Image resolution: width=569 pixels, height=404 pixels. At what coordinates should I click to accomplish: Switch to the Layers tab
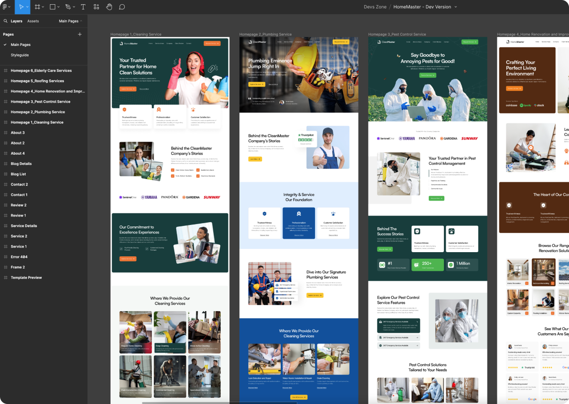click(x=16, y=21)
